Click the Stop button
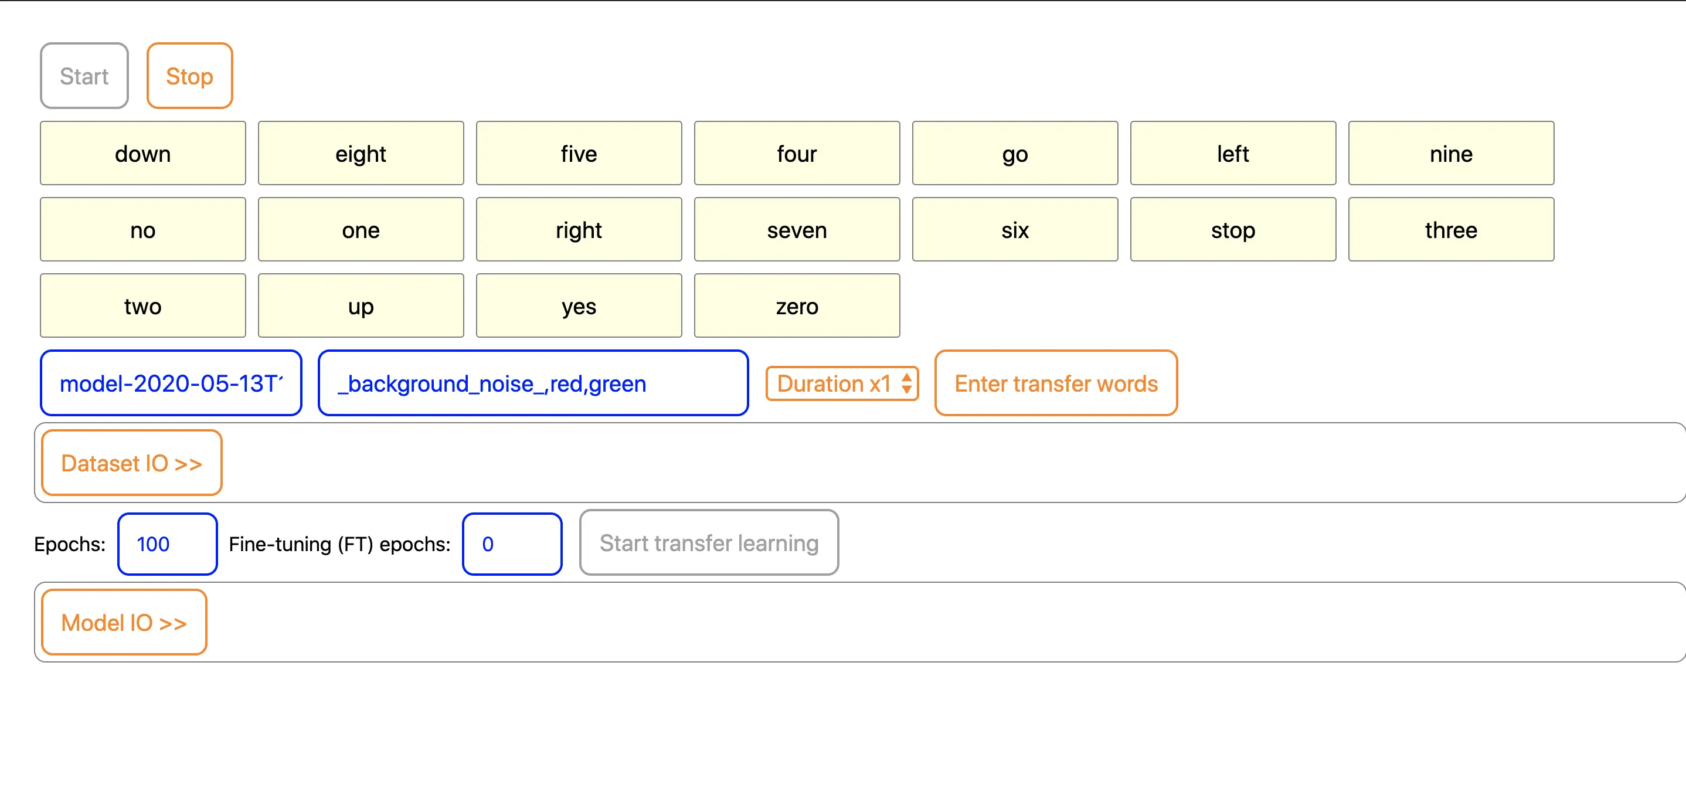The image size is (1686, 788). (189, 76)
